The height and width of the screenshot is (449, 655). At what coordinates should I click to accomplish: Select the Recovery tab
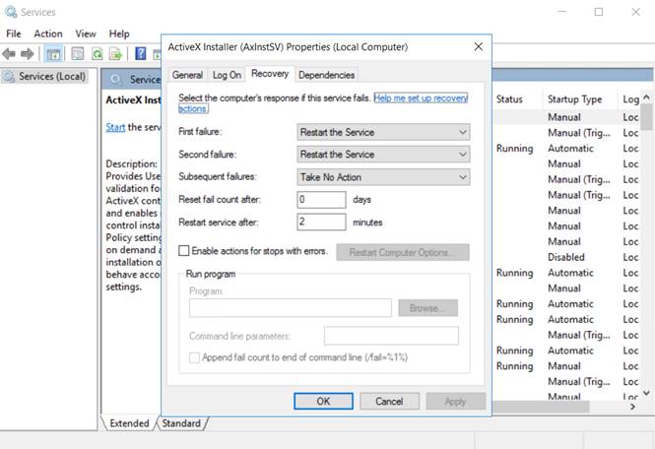coord(270,74)
